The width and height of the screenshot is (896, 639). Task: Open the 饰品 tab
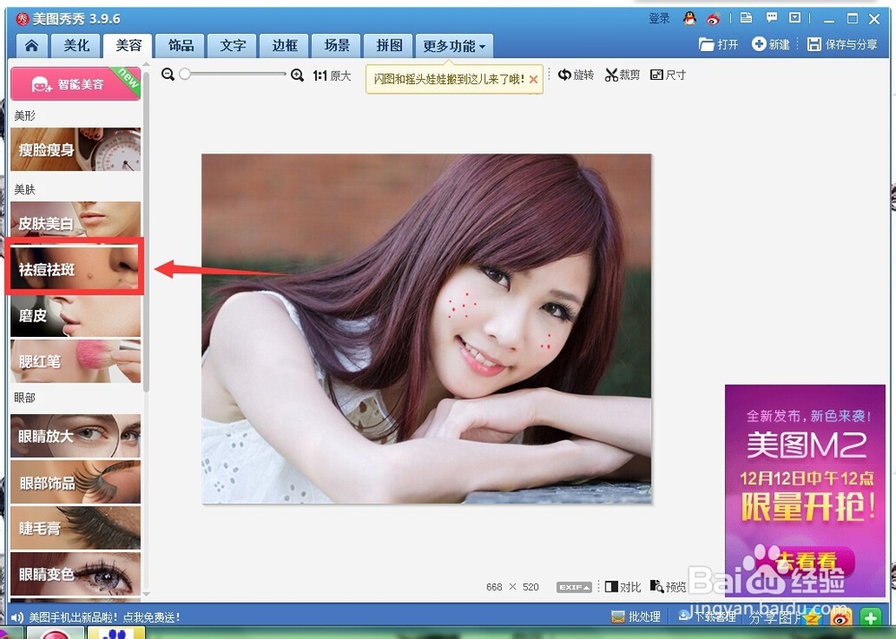point(181,46)
